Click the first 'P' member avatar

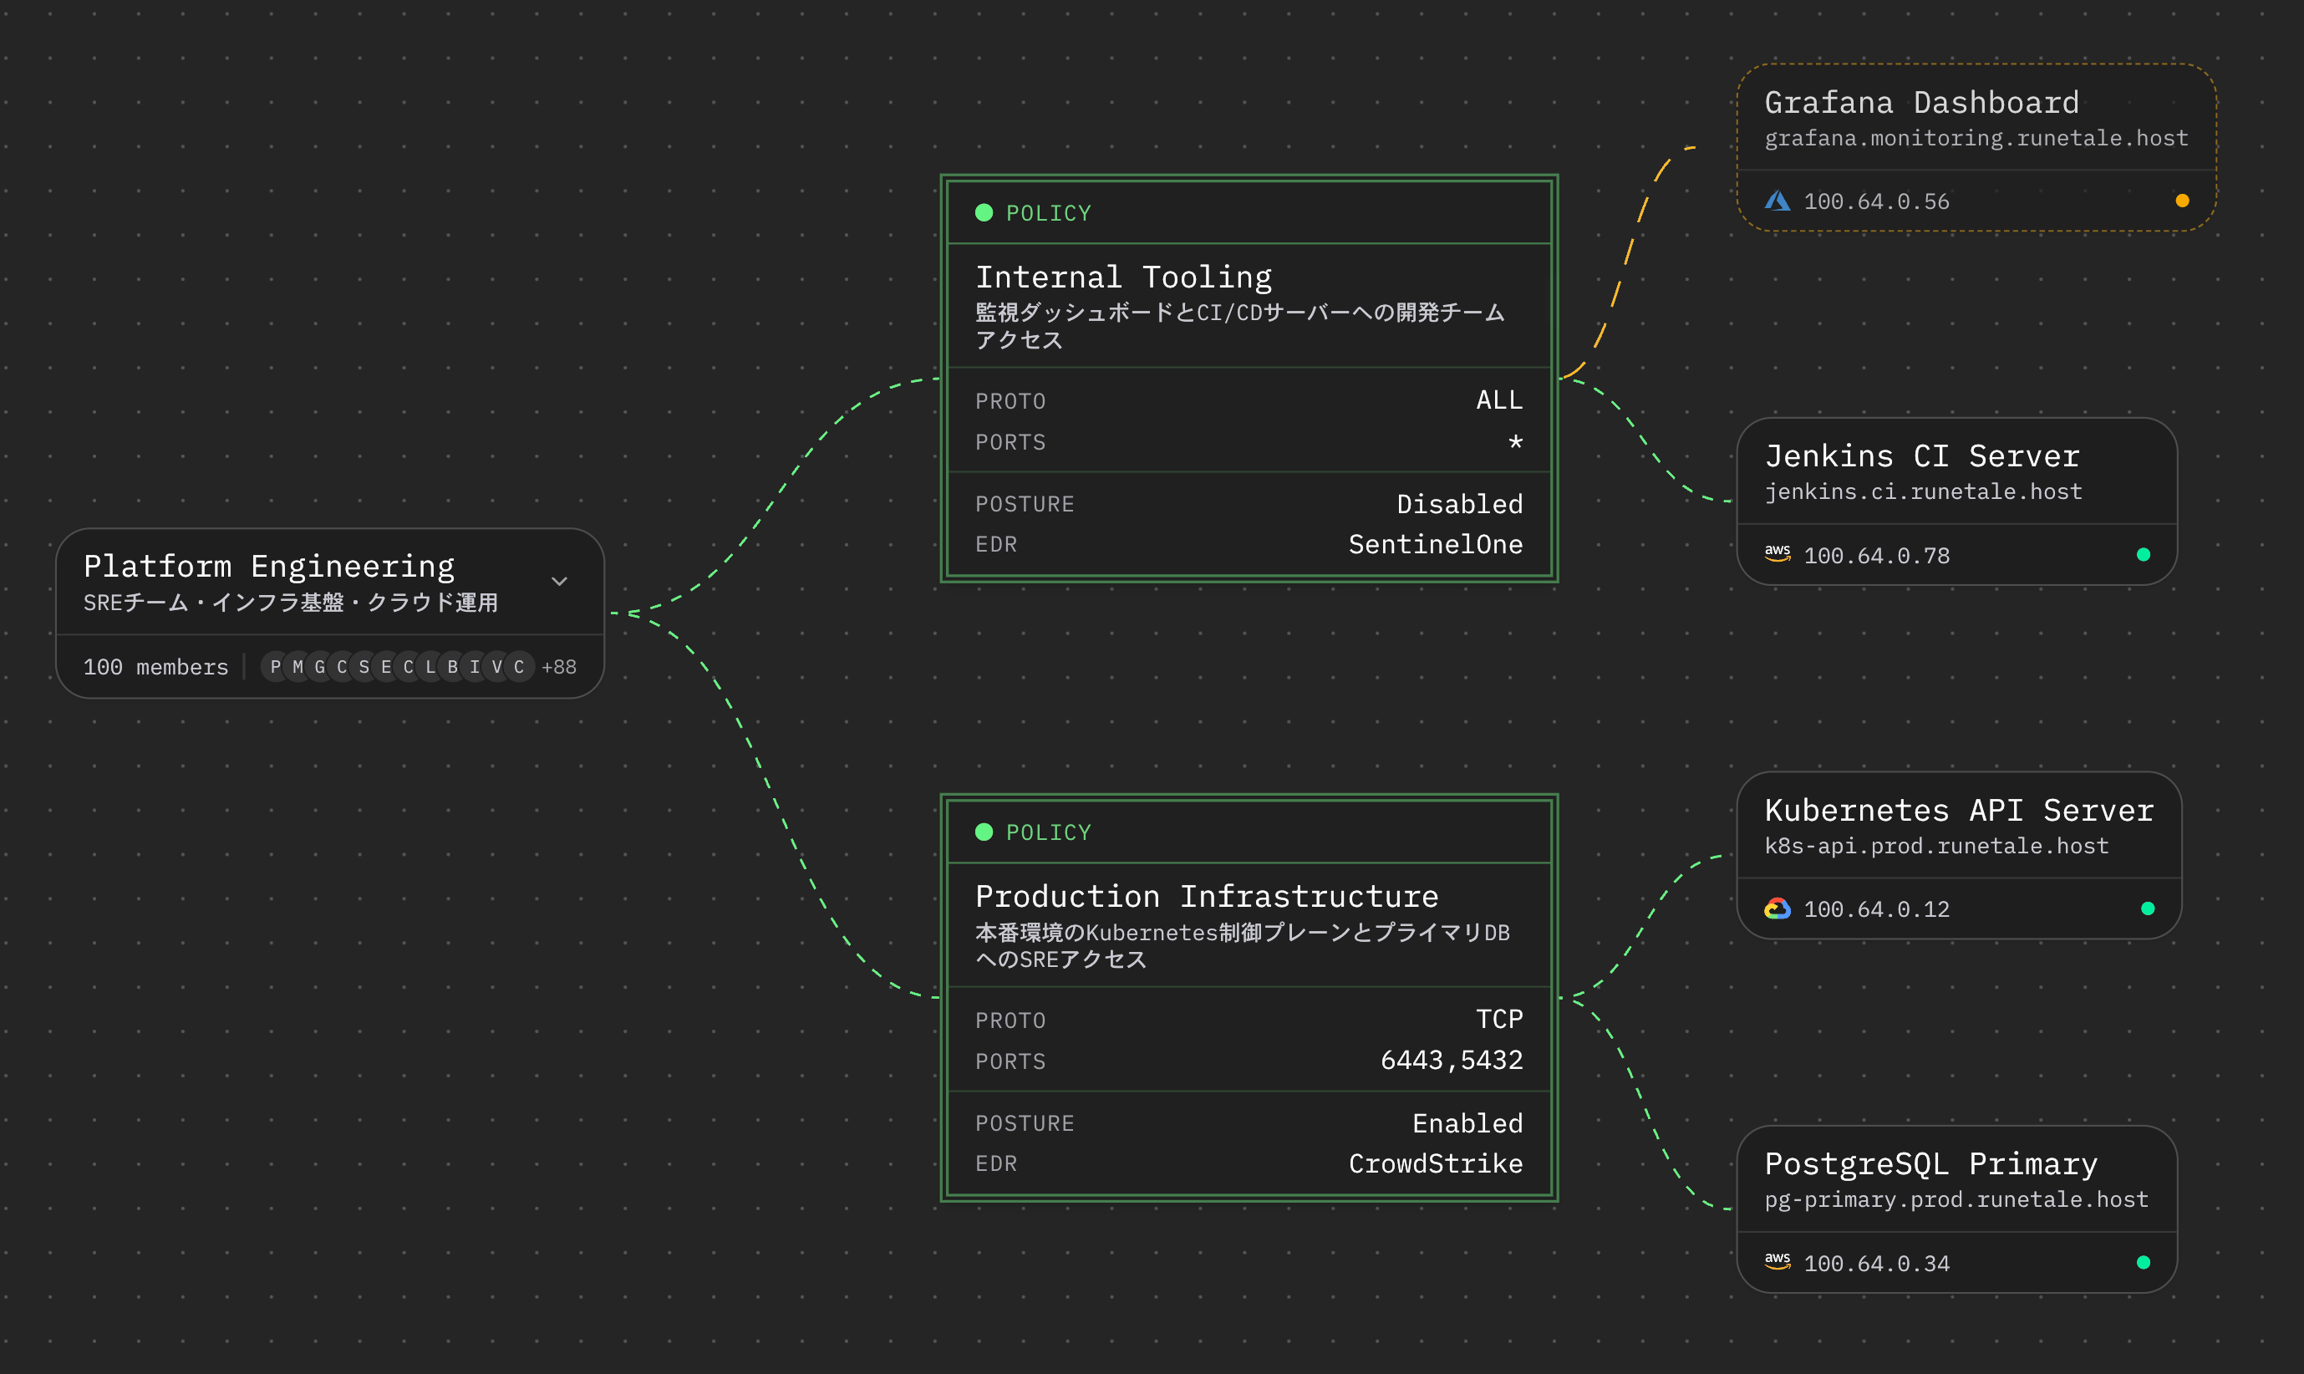tap(275, 667)
